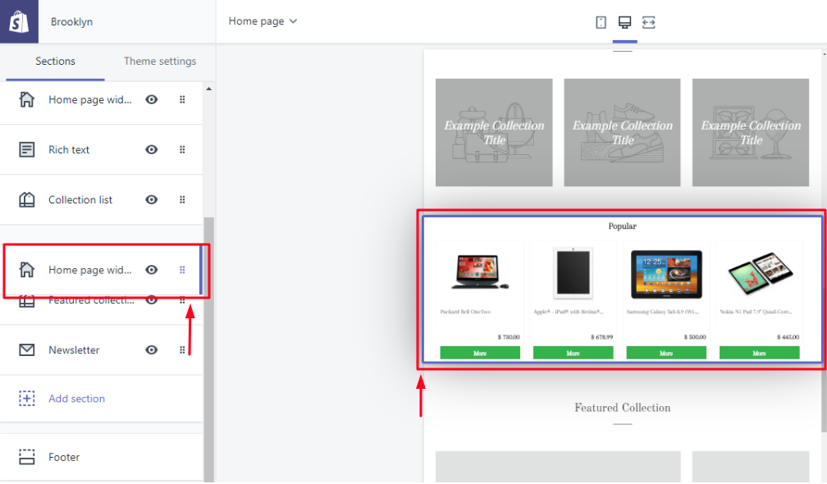Select the Sections tab

pyautogui.click(x=55, y=62)
